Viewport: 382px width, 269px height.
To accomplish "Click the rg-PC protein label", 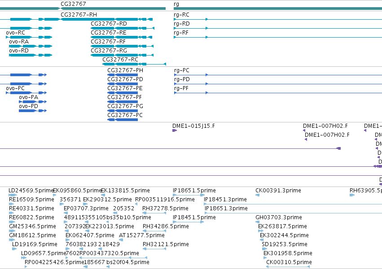I will pyautogui.click(x=182, y=70).
